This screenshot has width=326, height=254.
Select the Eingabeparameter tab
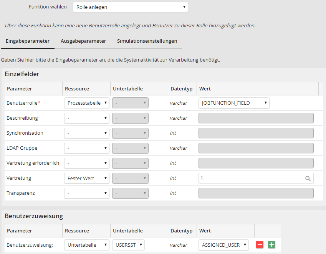point(28,41)
